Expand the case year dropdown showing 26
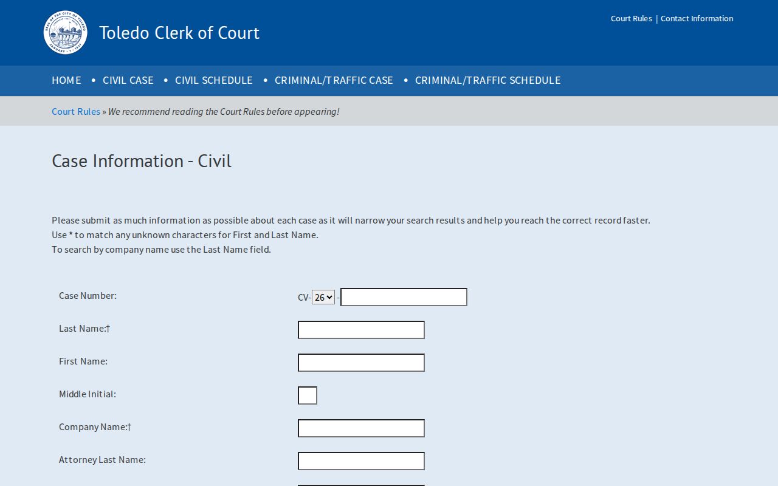Viewport: 778px width, 486px height. pos(323,297)
